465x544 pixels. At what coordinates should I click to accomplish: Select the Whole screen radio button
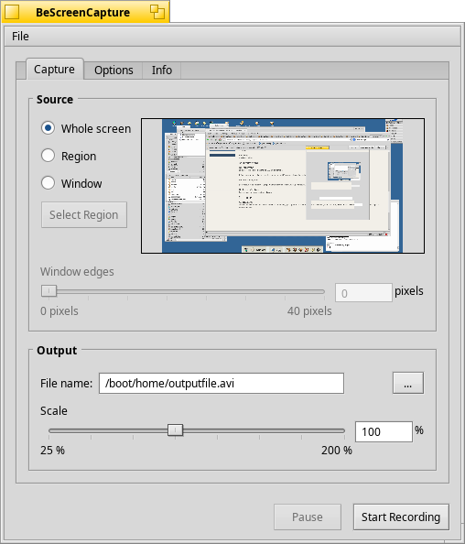pos(48,128)
